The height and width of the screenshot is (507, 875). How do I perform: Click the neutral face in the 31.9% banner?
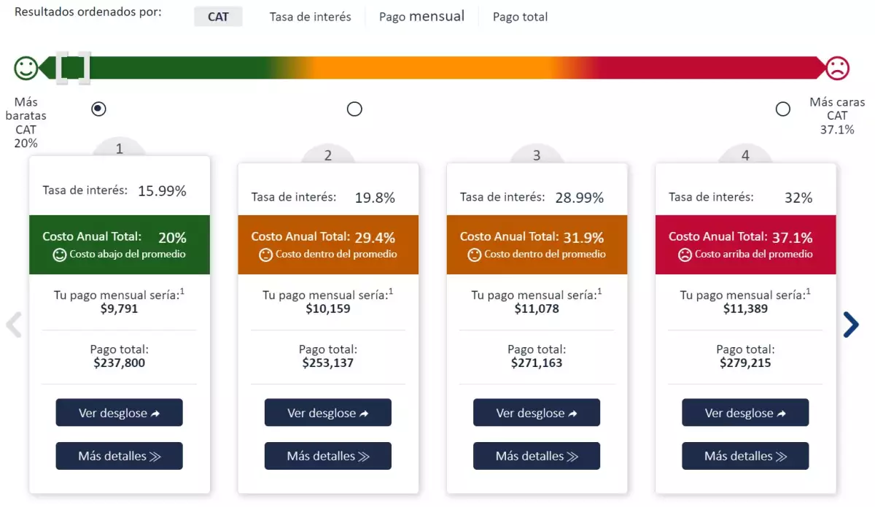point(475,255)
